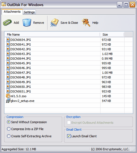This screenshot has width=137, height=153.
Task: Click the 1.02 MB size value
Action: [x=107, y=54]
